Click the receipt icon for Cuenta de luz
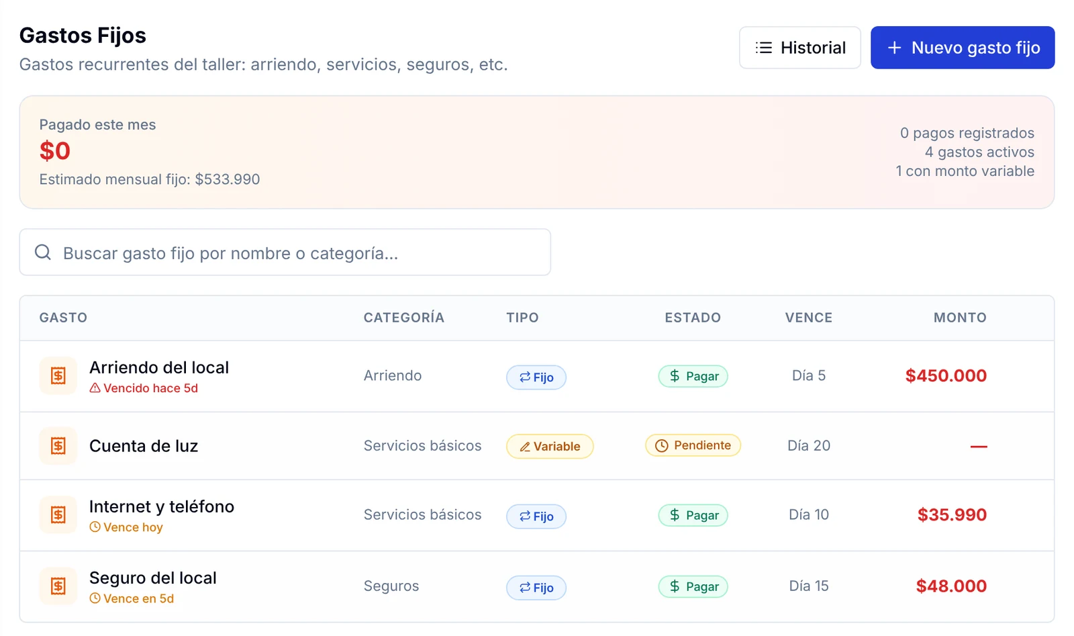Screen dimensions: 1074x636 [x=58, y=446]
